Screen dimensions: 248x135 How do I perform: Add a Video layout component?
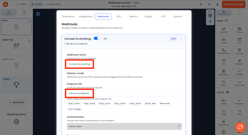[x=239, y=112]
